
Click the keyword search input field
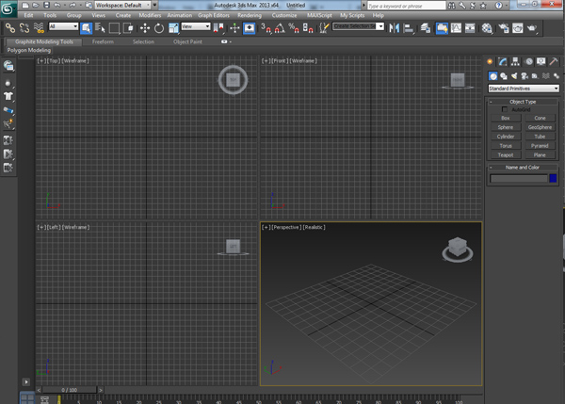[x=407, y=6]
